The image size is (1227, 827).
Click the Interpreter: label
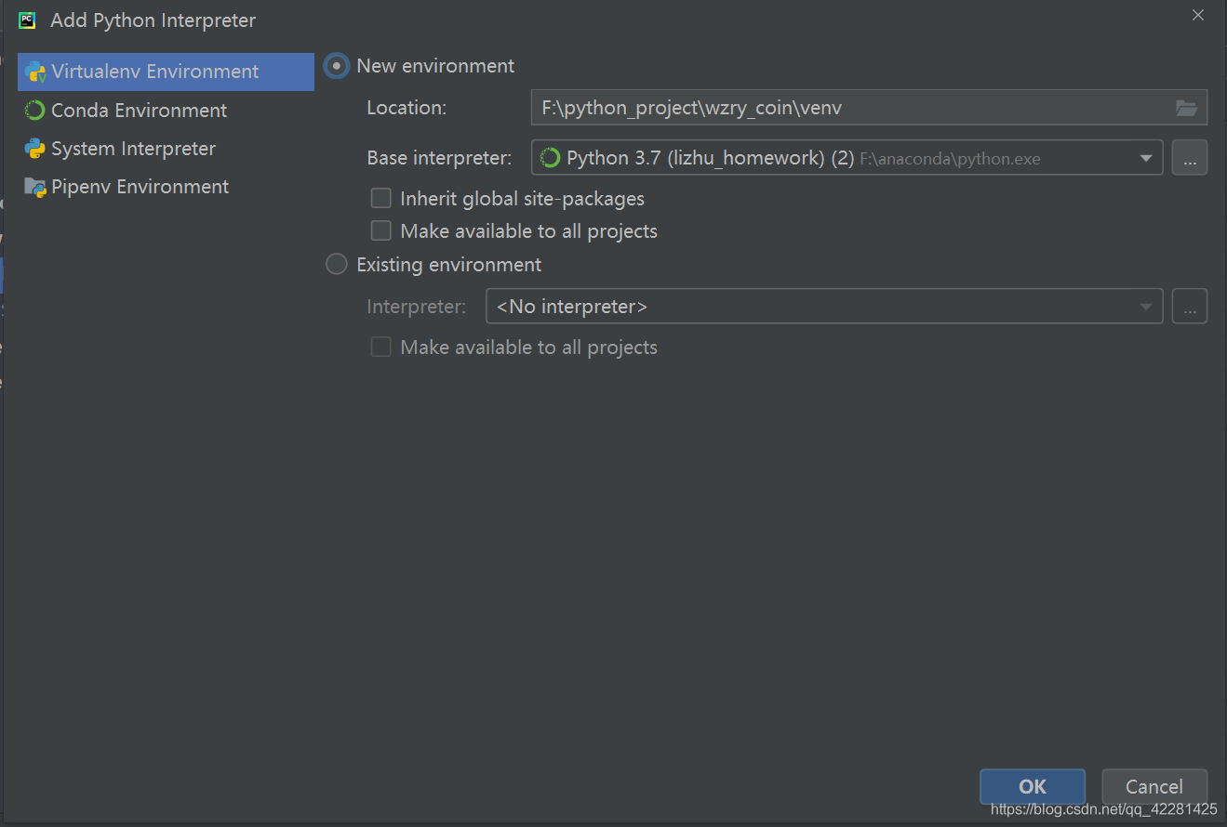point(417,307)
